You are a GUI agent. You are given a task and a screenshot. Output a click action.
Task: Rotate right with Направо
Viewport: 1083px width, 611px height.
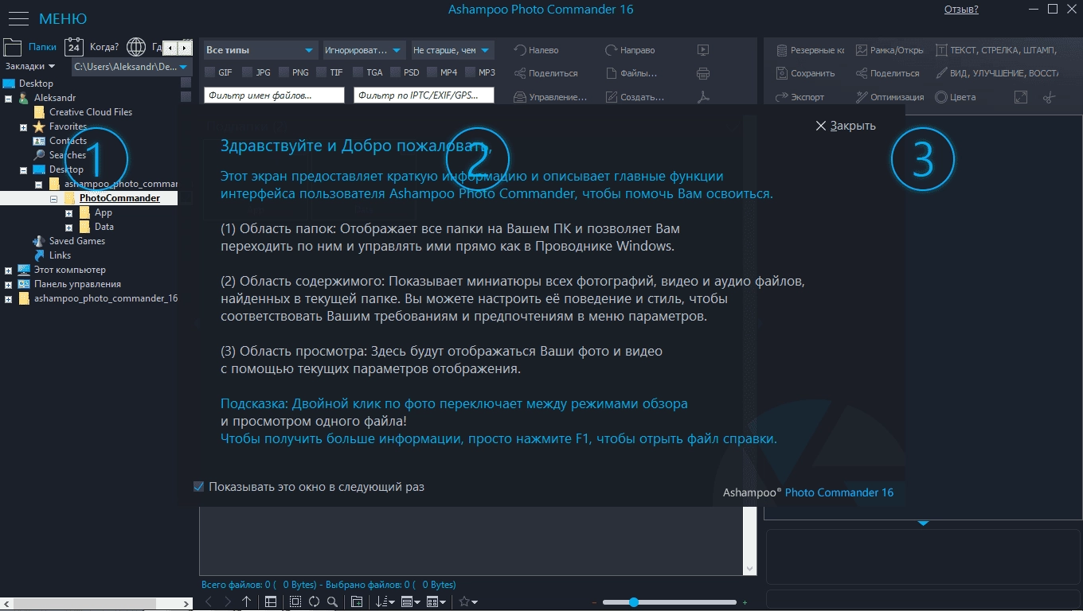[630, 50]
